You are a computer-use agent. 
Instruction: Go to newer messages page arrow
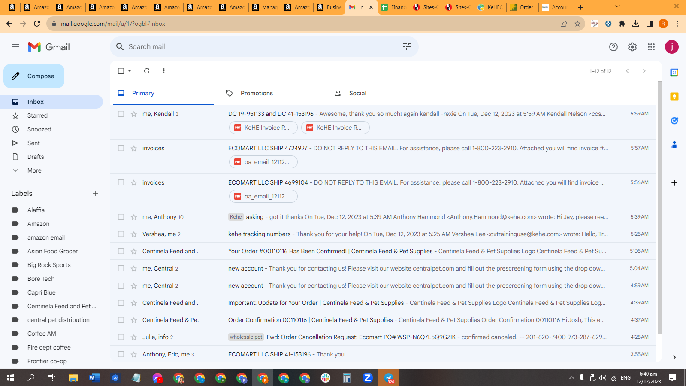[x=627, y=71]
